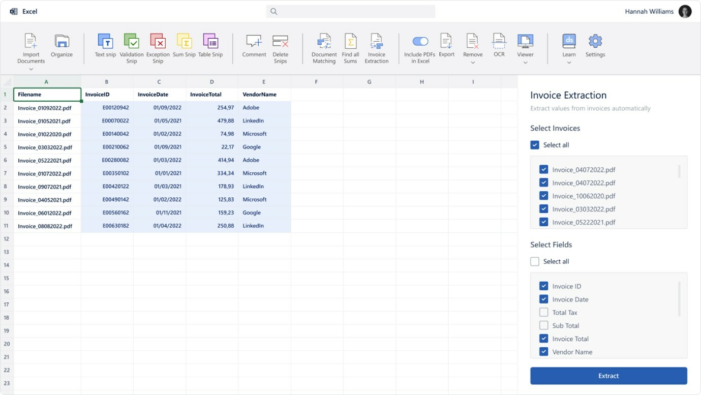
Task: Expand the Remove dropdown arrow
Action: coord(473,63)
